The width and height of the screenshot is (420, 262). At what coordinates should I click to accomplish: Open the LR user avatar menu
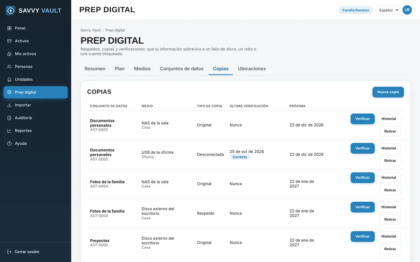pyautogui.click(x=407, y=10)
